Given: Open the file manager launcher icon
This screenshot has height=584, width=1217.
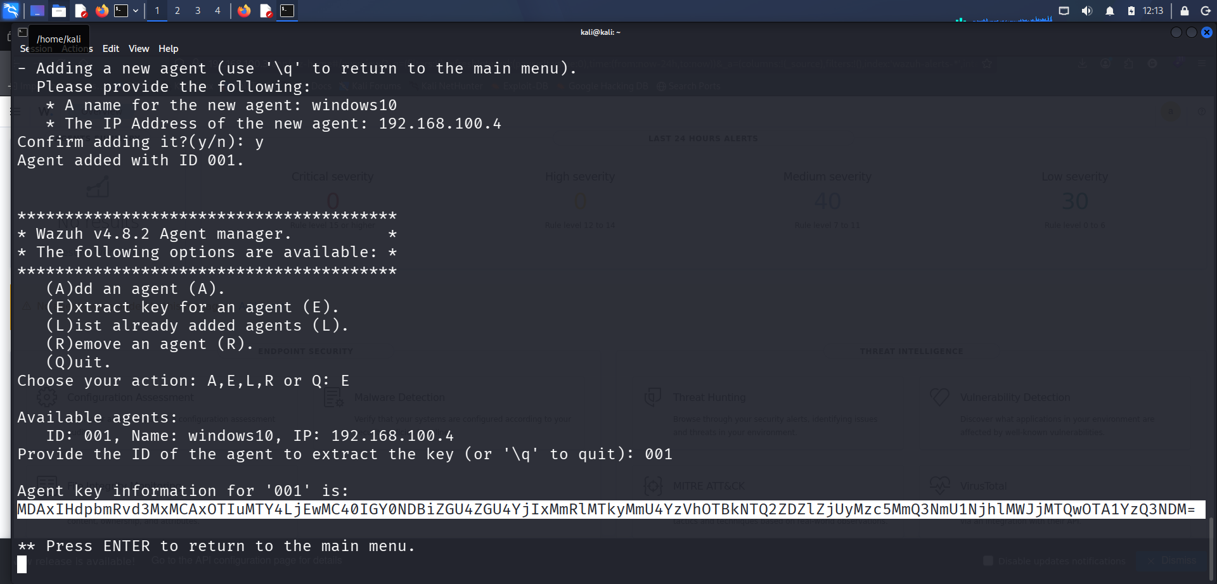Looking at the screenshot, I should (59, 11).
